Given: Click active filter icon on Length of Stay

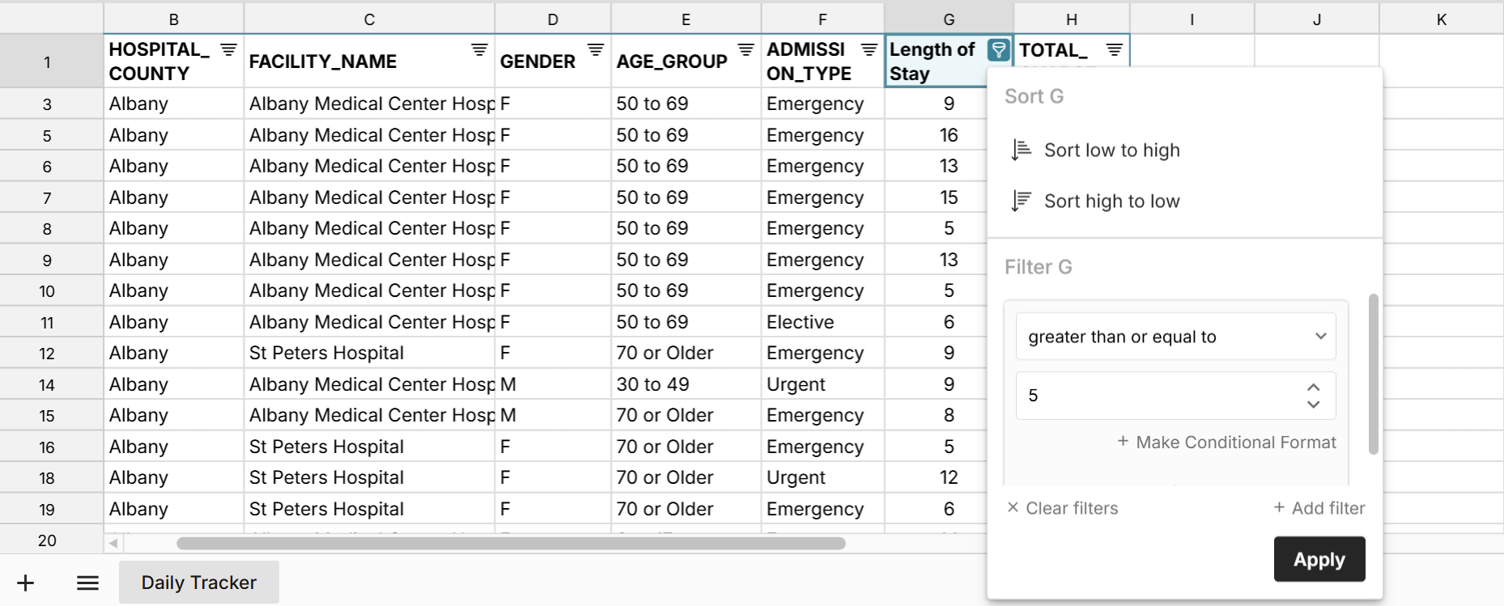Looking at the screenshot, I should point(998,50).
